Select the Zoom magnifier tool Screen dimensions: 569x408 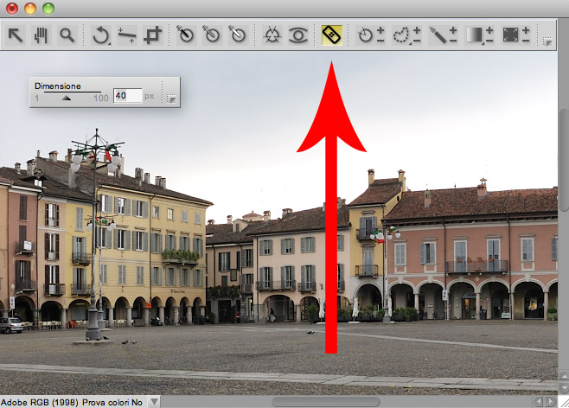67,35
